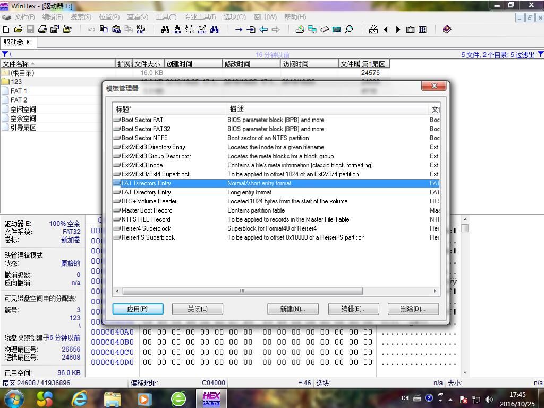Screen dimensions: 544x408
Task: Open the 选项(O) menu
Action: 234,16
